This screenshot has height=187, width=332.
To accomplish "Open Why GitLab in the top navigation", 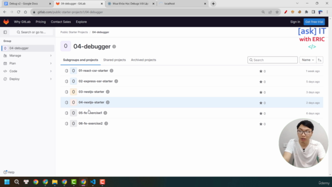I will pos(22,22).
